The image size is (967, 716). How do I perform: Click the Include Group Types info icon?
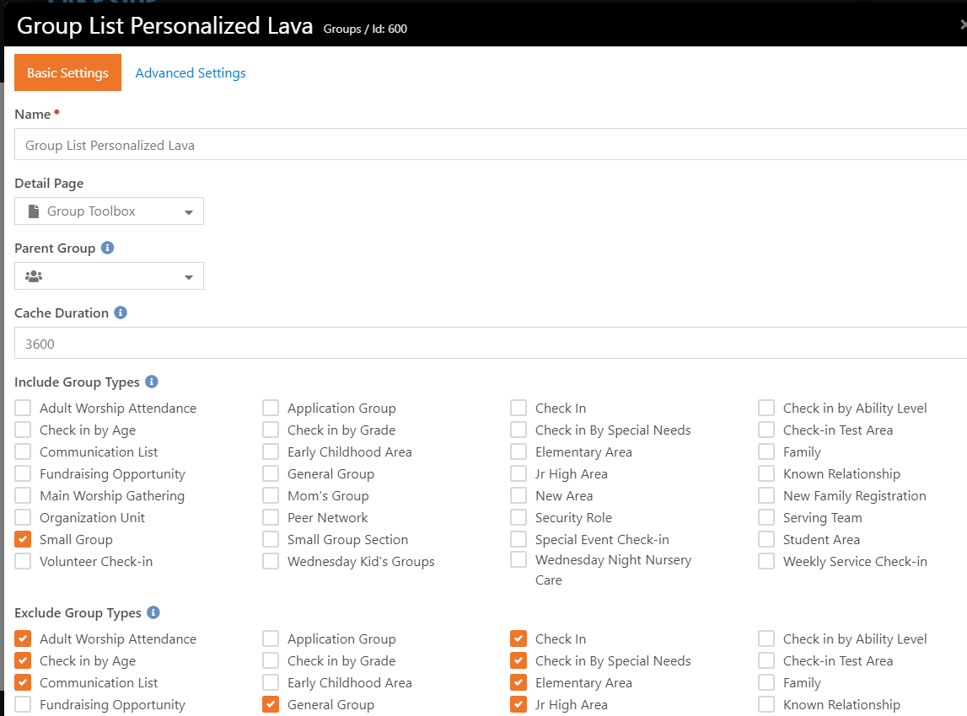(152, 382)
